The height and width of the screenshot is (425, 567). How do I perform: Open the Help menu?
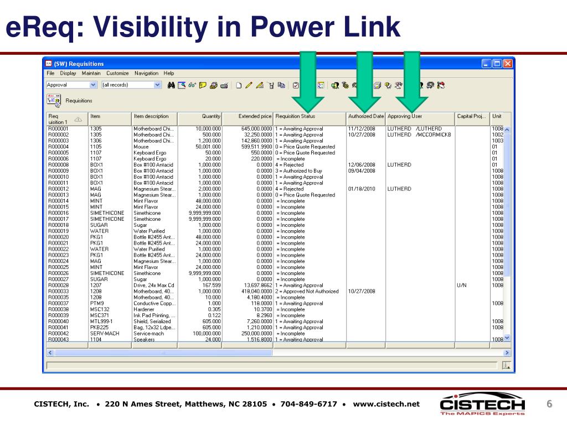tap(169, 73)
